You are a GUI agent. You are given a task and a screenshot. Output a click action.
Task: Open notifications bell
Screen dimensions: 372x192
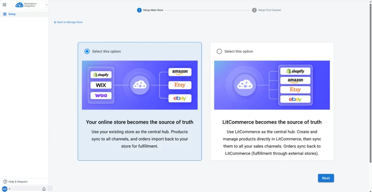click(44, 189)
